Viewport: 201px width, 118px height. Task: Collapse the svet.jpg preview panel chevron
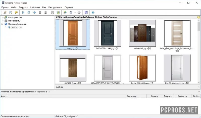[199, 87]
